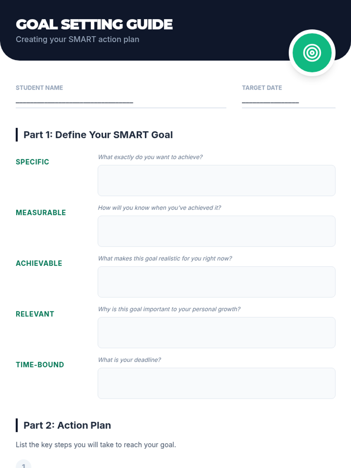Click the Target Date blank line
This screenshot has width=351, height=468.
270,101
